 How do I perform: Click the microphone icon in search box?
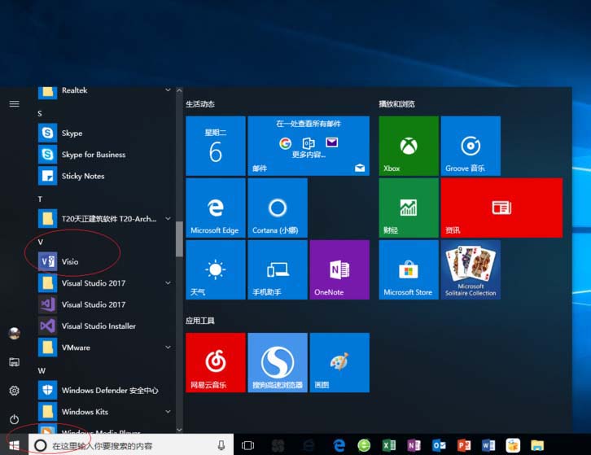pos(221,445)
